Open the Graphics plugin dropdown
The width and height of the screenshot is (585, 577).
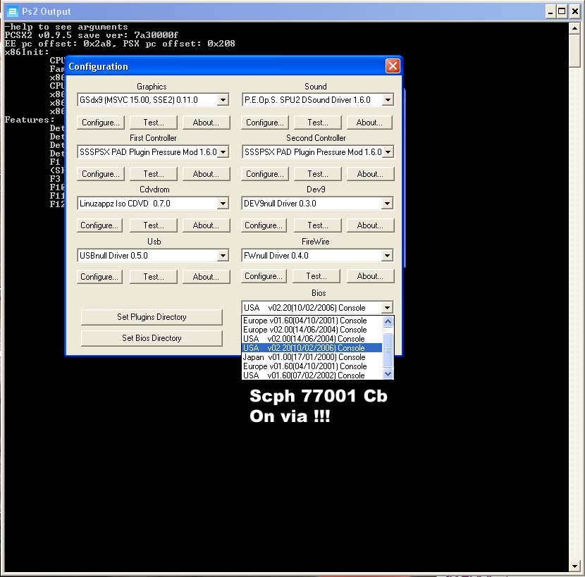click(x=223, y=100)
